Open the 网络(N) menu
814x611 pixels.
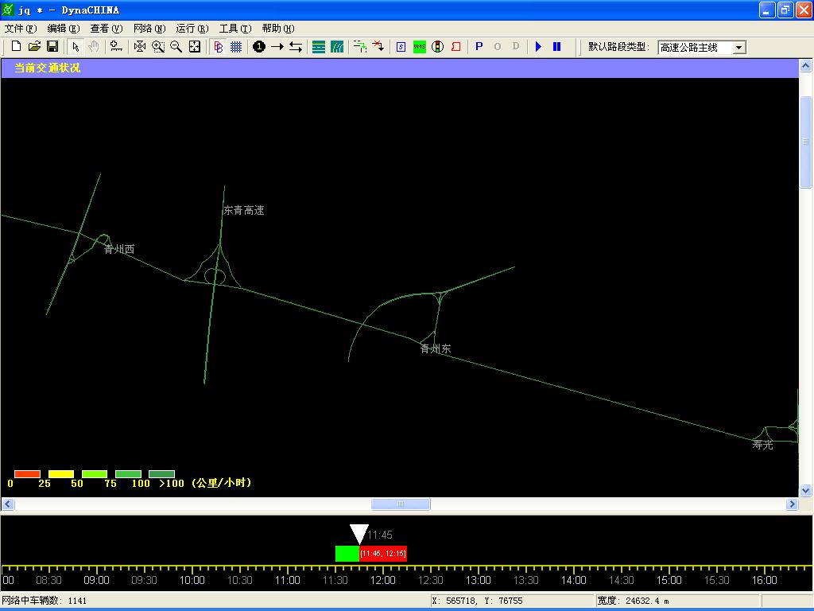click(x=149, y=28)
